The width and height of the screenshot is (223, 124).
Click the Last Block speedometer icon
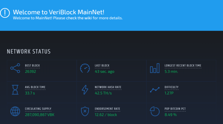pos(85,68)
